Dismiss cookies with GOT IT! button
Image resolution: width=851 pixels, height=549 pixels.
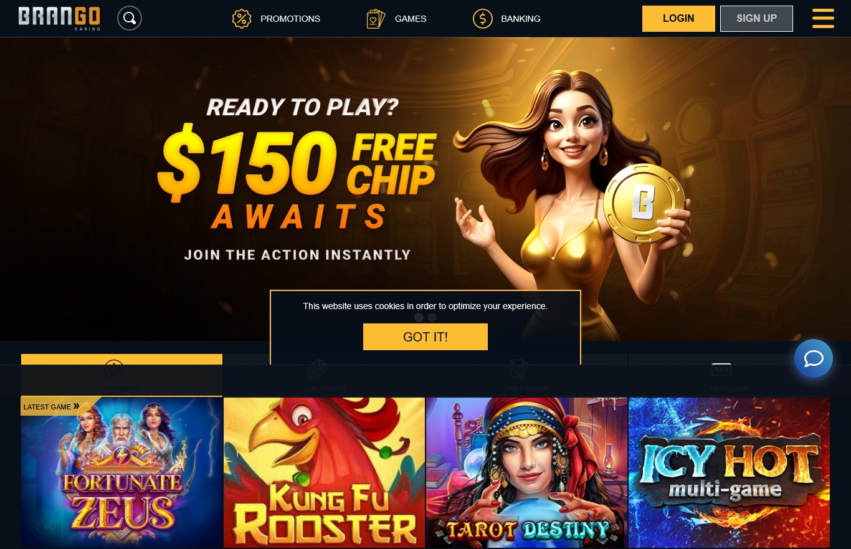425,337
